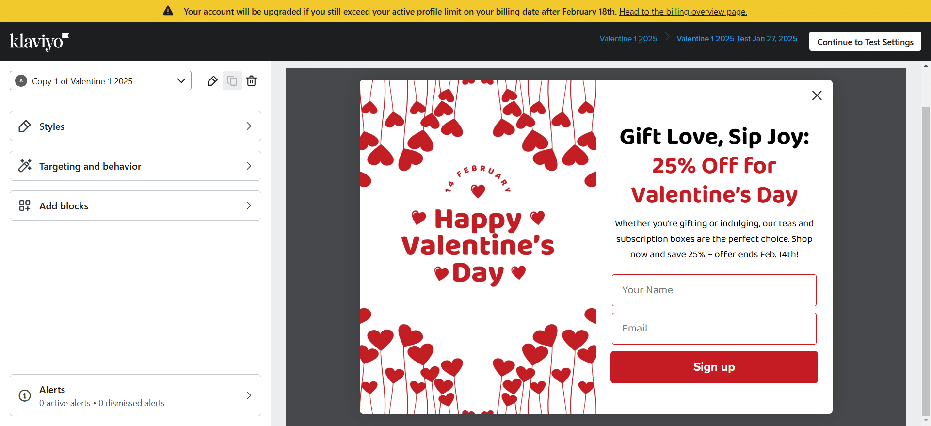Close the popup form preview
The image size is (931, 426).
coord(817,95)
